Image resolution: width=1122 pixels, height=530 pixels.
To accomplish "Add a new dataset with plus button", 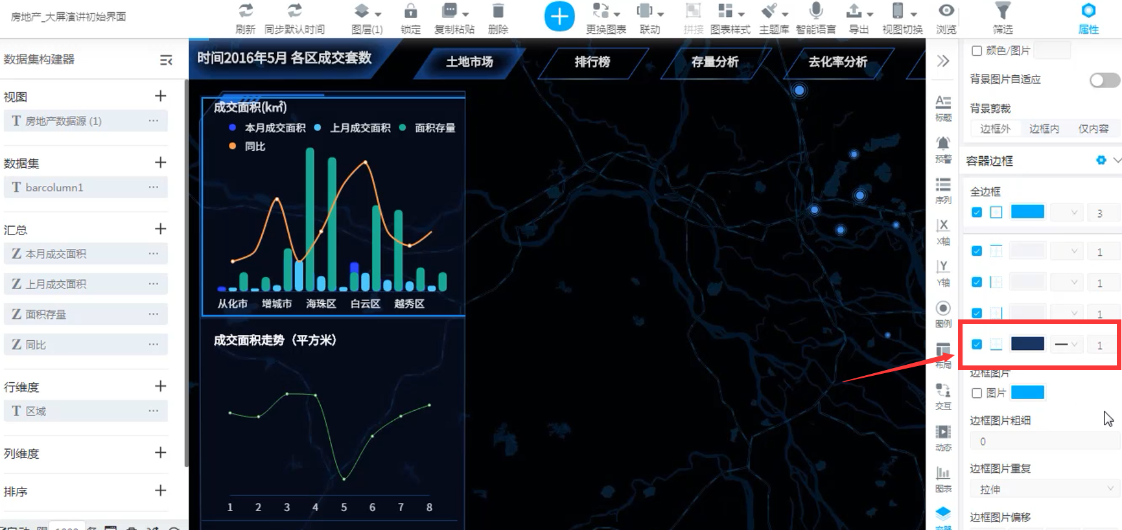I will (161, 163).
